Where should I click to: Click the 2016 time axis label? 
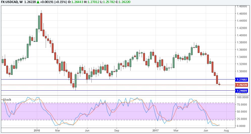point(37,130)
